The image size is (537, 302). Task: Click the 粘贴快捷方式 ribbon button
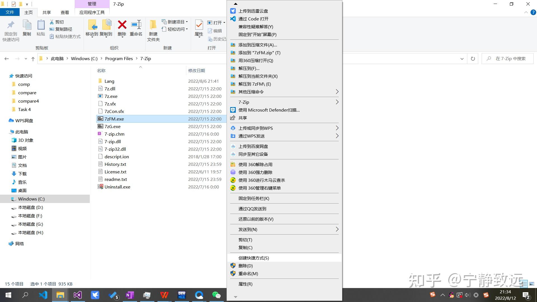(x=65, y=36)
